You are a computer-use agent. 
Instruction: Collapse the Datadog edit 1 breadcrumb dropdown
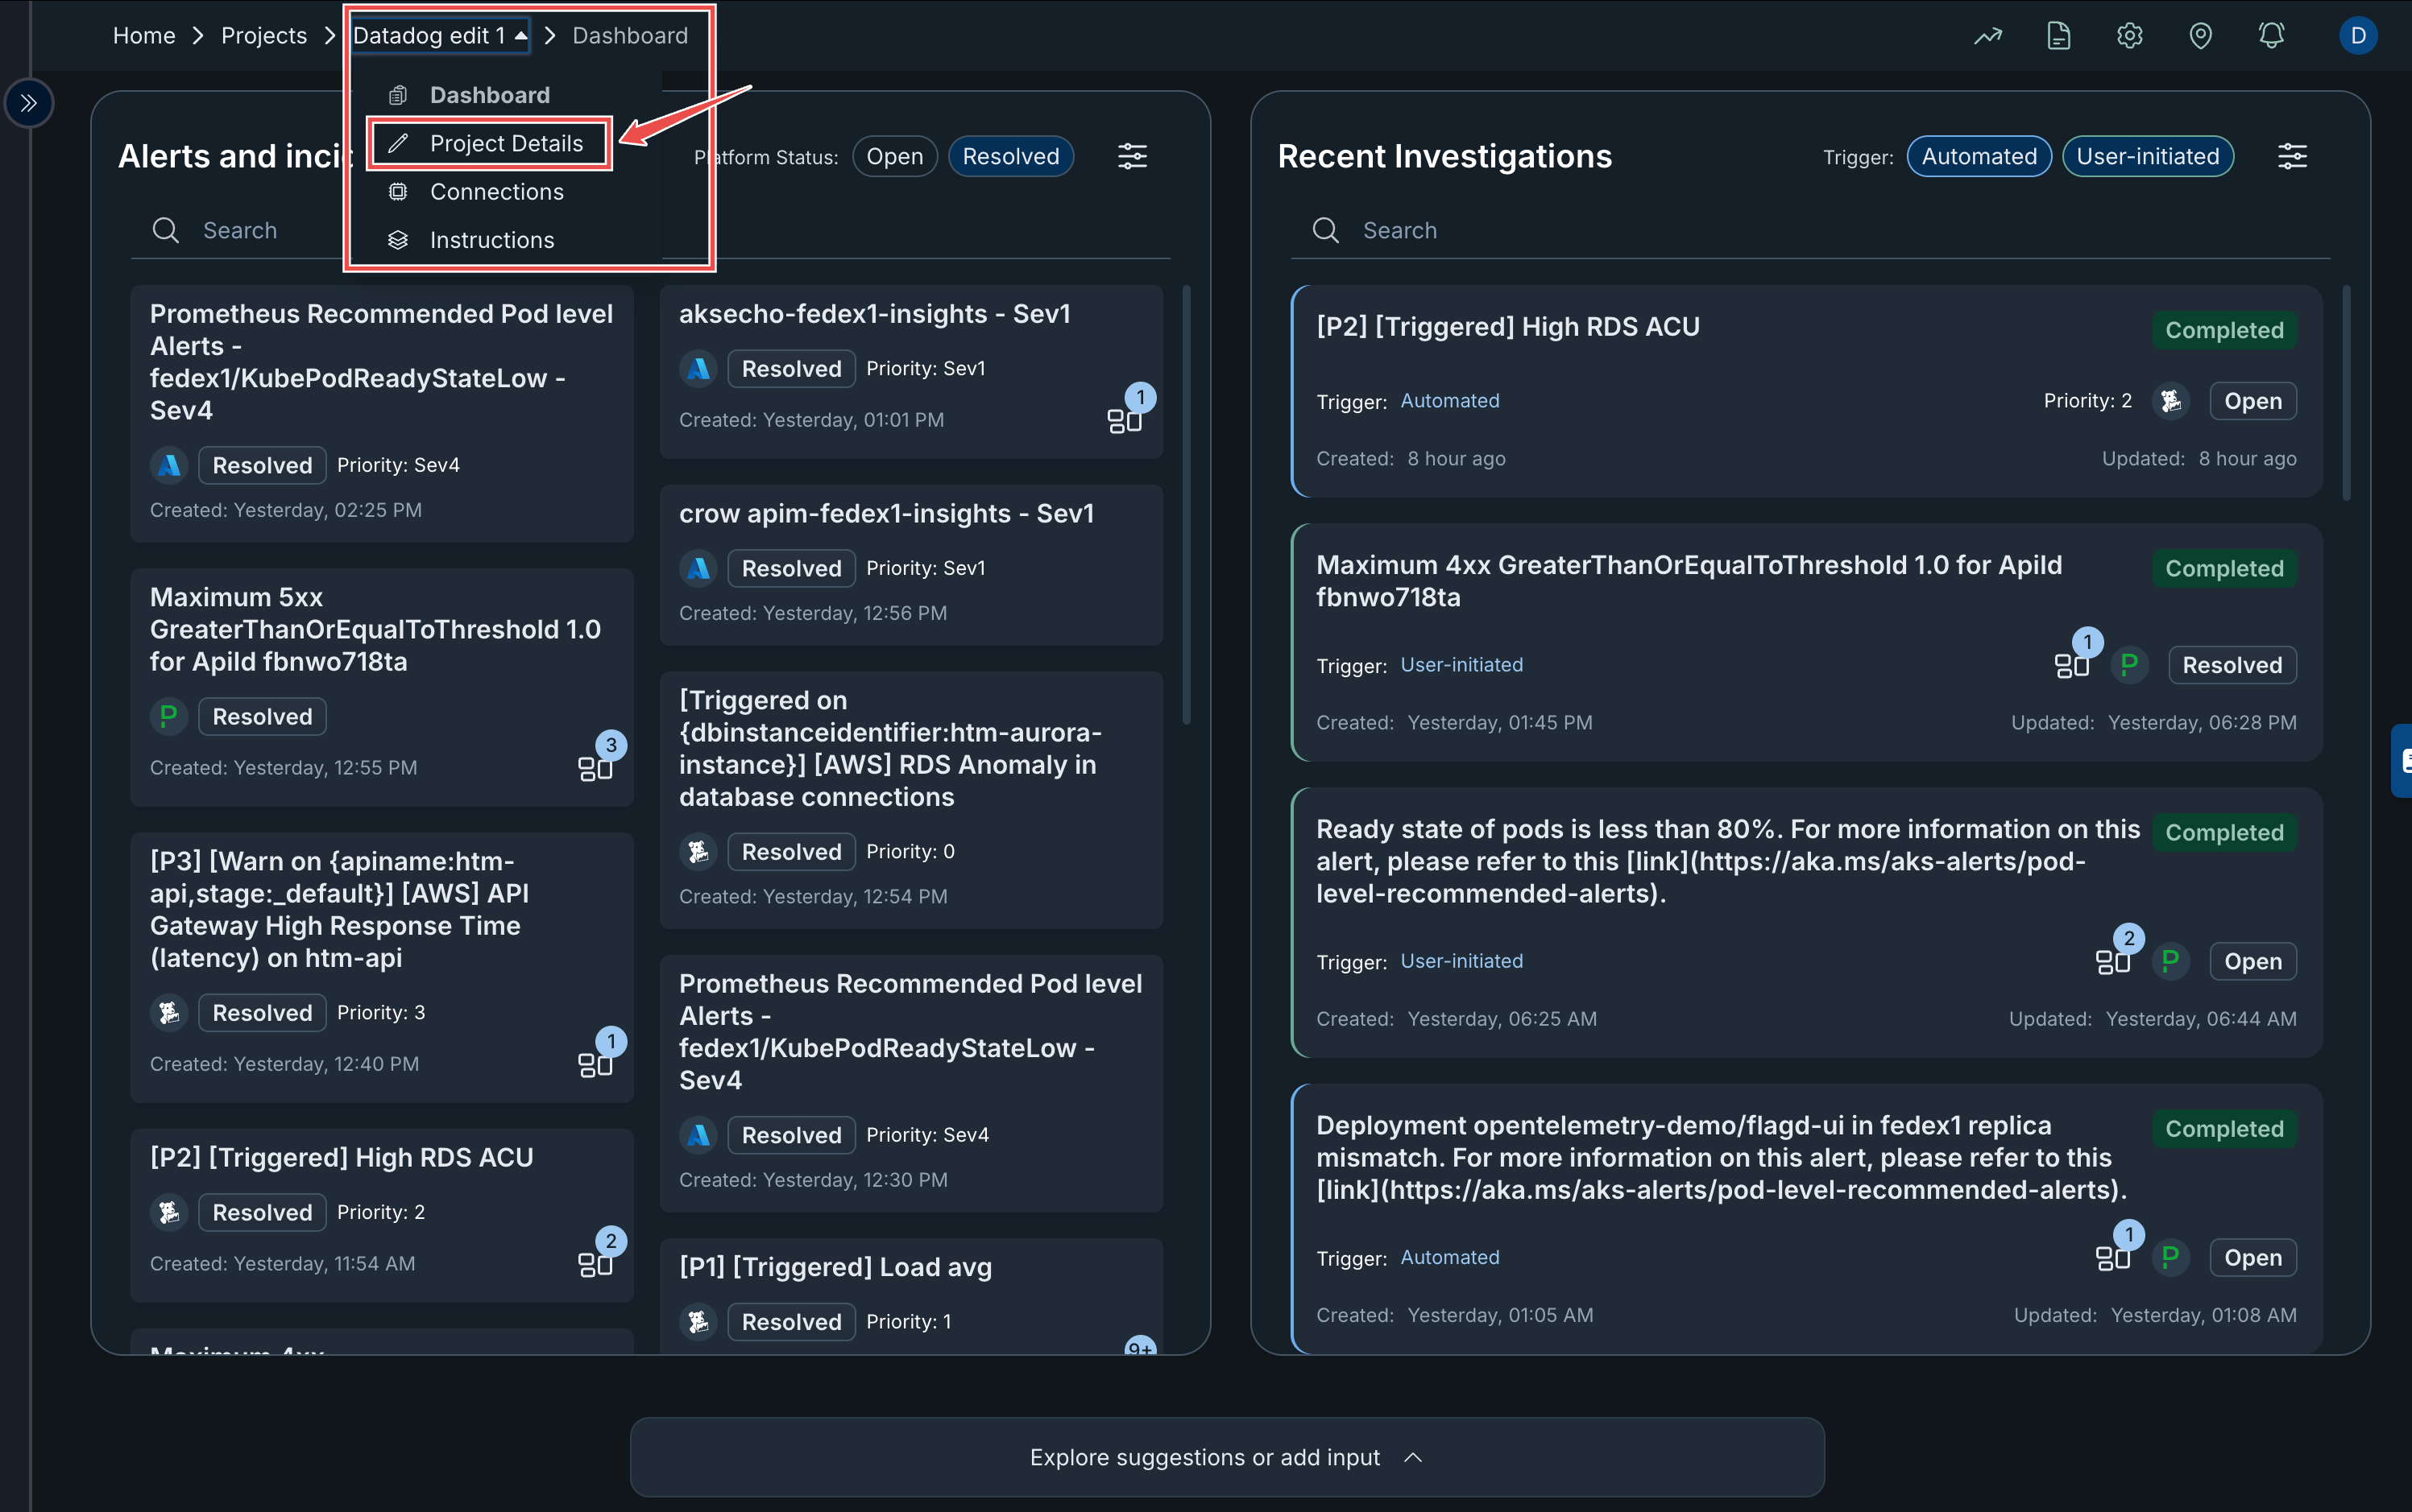point(440,36)
